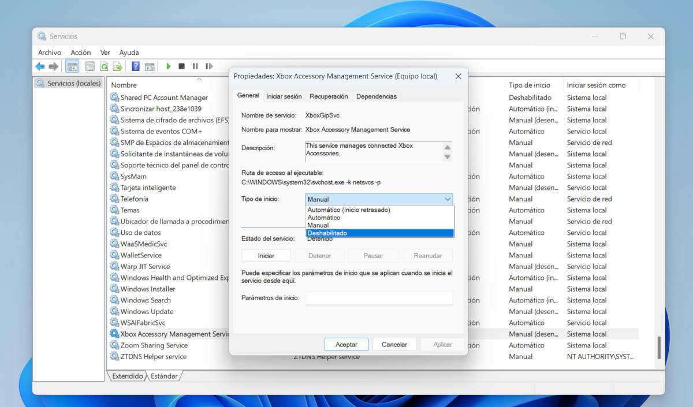Click gear icon beside Tarjeta inteligente
The width and height of the screenshot is (693, 407).
click(114, 188)
